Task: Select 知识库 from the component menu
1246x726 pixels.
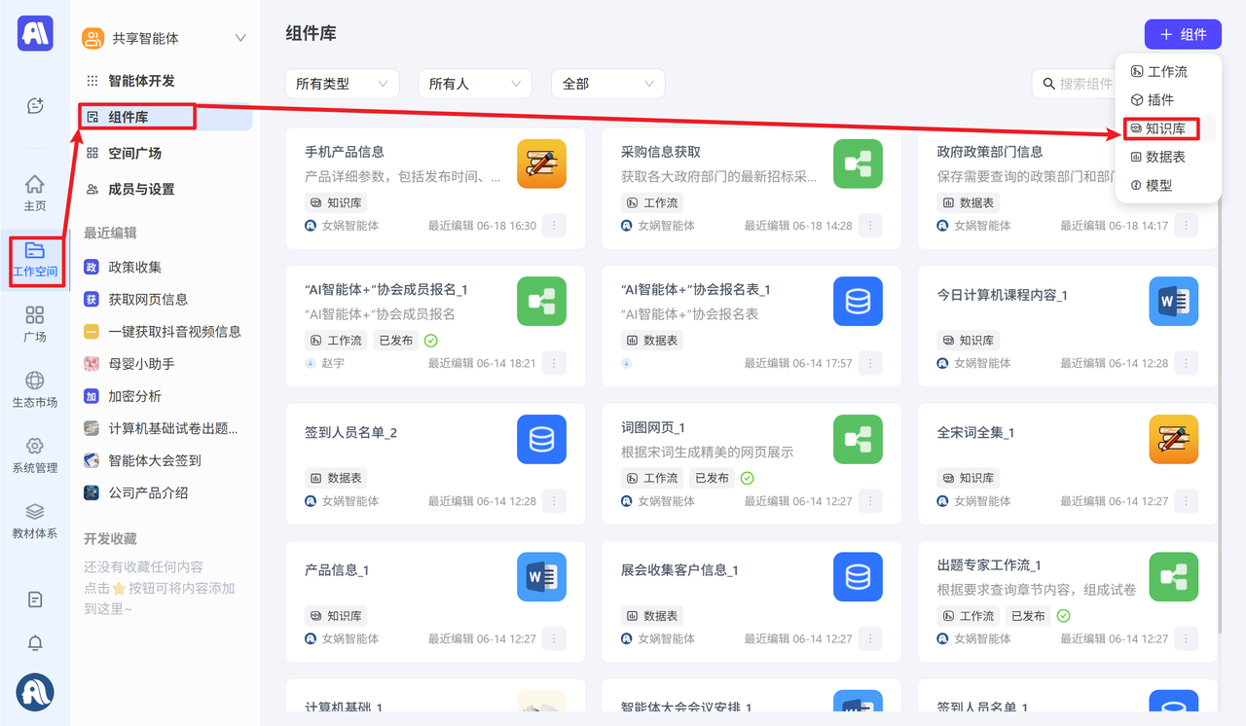Action: (x=1164, y=128)
